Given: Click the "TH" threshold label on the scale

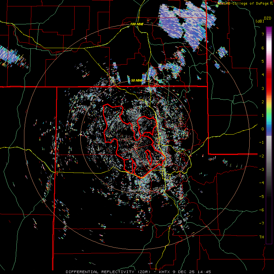Looking at the screenshot, I should [262, 237].
